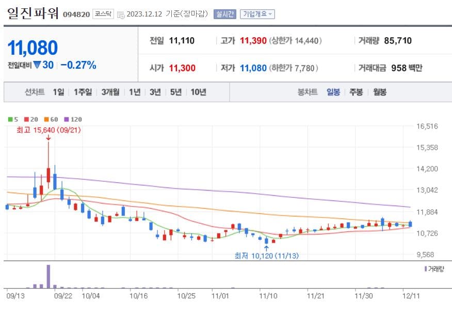Click the down-triangle icon next to 30
The width and height of the screenshot is (452, 312).
(x=37, y=65)
